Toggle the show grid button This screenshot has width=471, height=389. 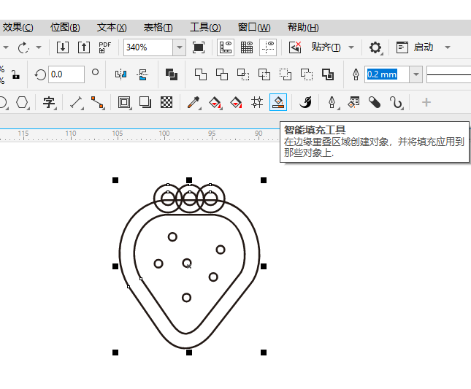(247, 47)
